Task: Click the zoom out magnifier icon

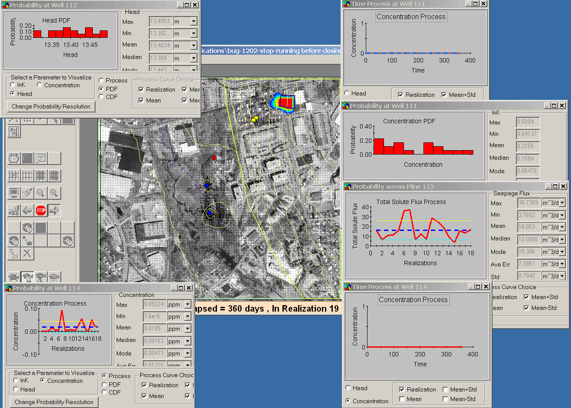Action: coord(41,193)
